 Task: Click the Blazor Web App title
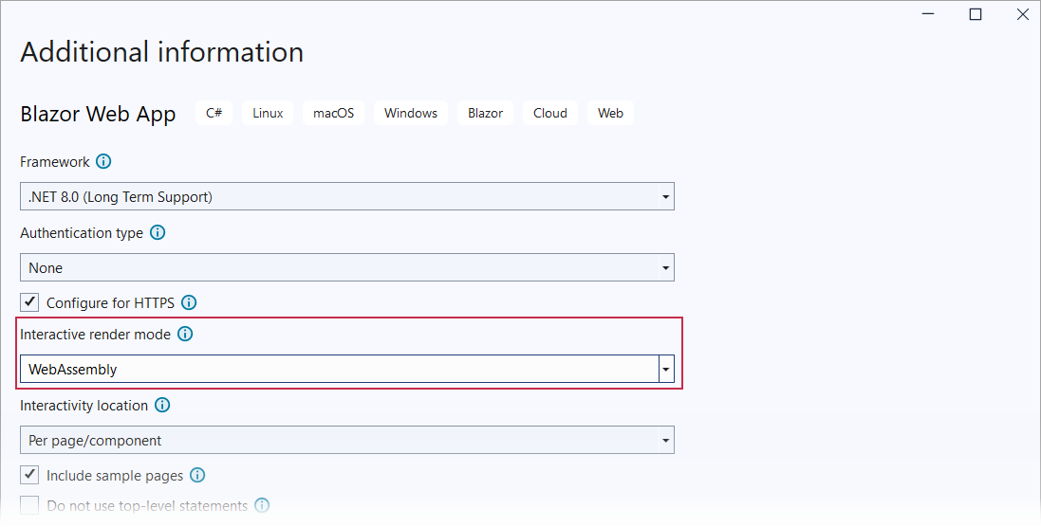click(98, 114)
